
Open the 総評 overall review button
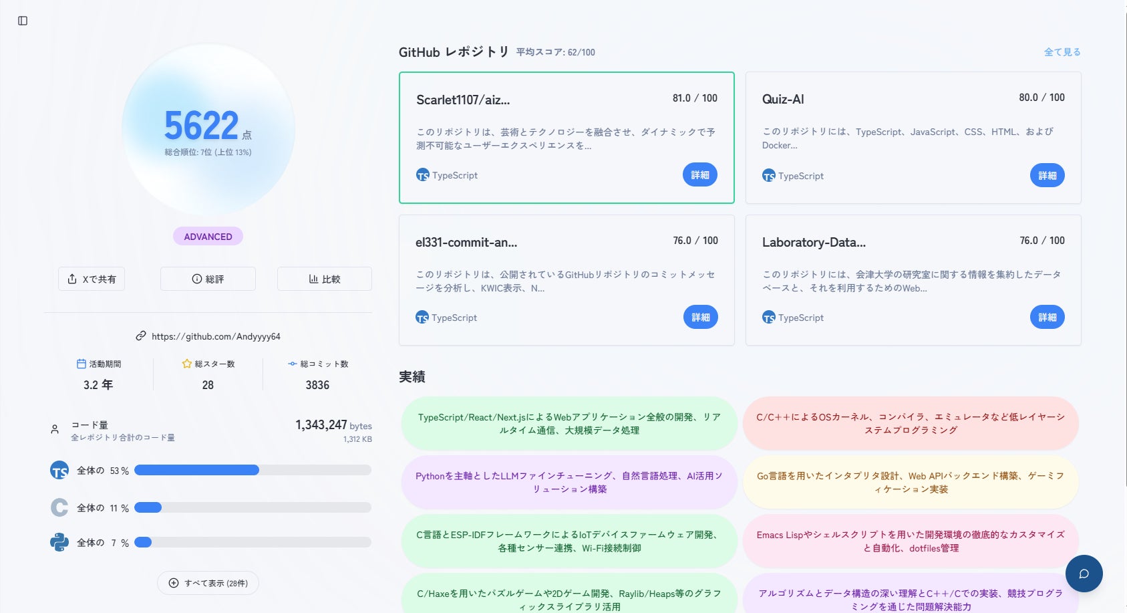[x=208, y=279]
